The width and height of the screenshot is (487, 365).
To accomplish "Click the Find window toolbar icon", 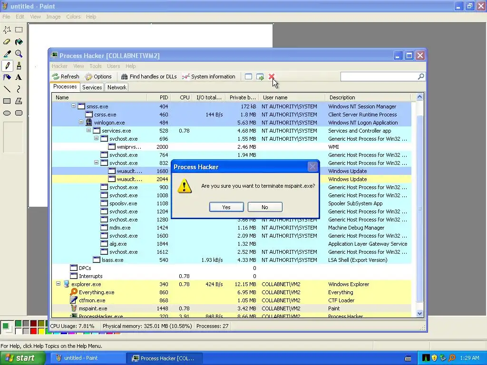I will coord(248,77).
